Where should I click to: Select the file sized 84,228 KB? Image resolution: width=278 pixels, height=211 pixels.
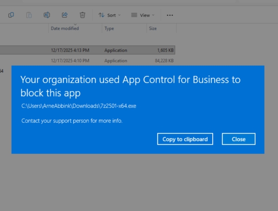click(x=164, y=61)
